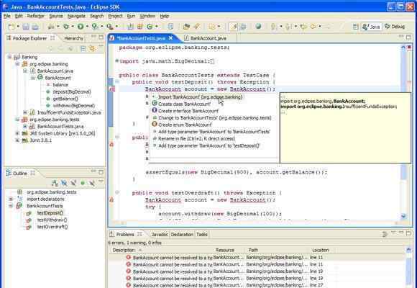Launch Debug with the bug toolbar icon
Viewport: 417px width, 288px height.
pyautogui.click(x=66, y=27)
